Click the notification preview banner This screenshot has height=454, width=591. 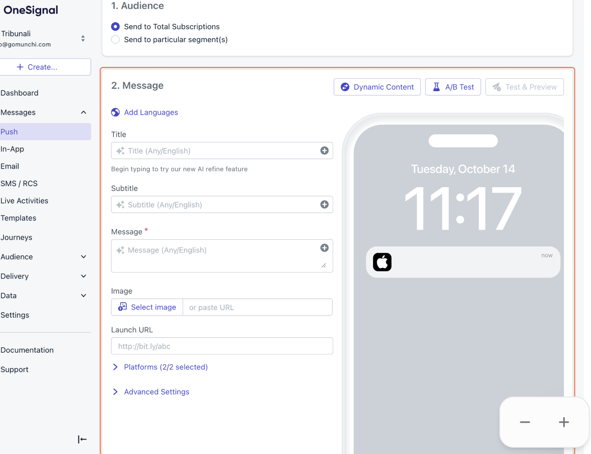463,262
